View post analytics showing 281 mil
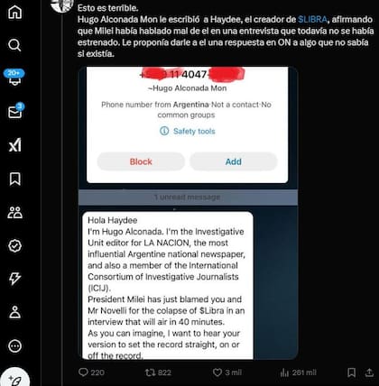379x386 pixels. click(298, 372)
